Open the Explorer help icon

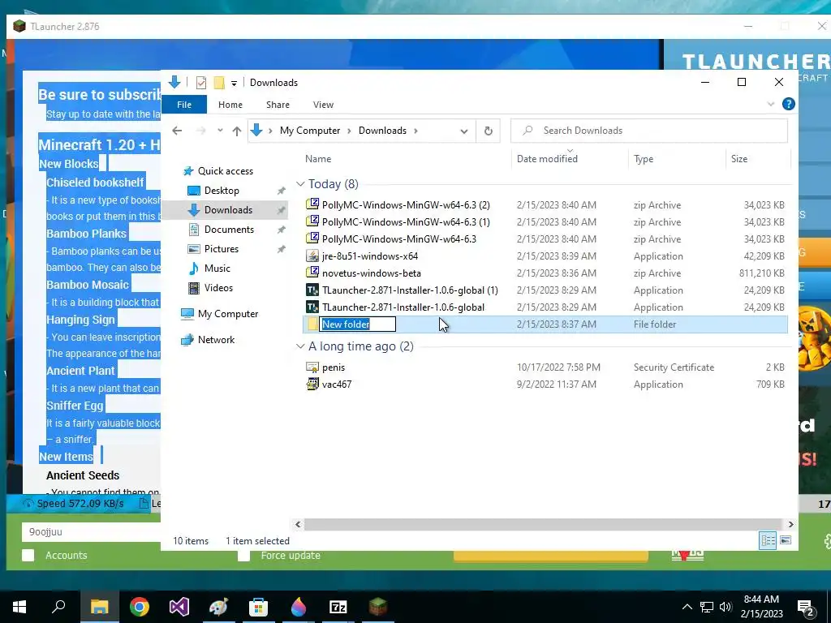[789, 105]
